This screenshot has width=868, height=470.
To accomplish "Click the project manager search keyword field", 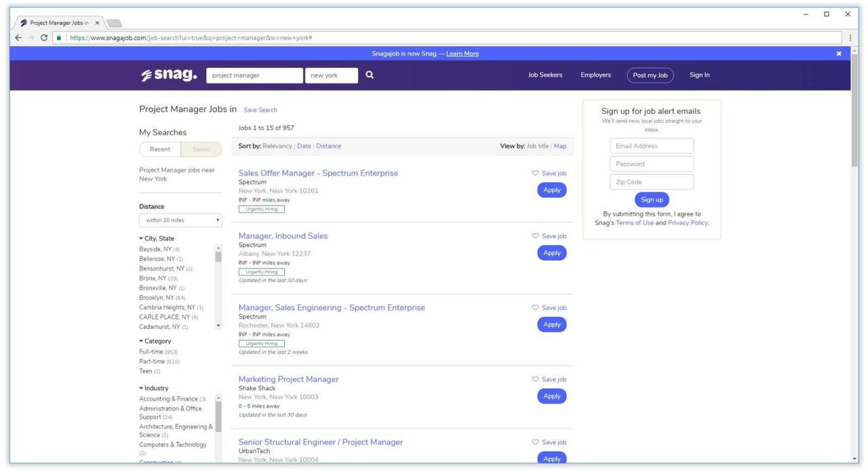I will click(x=255, y=75).
